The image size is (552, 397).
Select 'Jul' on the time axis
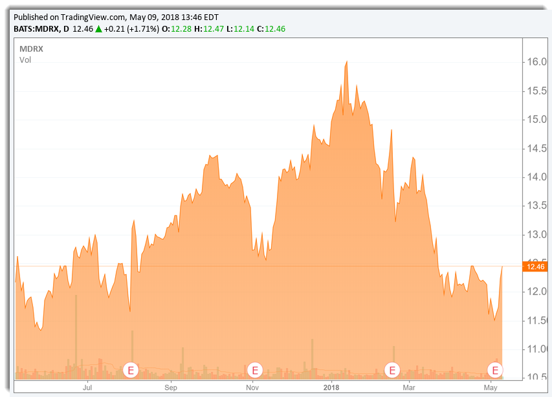coord(87,387)
